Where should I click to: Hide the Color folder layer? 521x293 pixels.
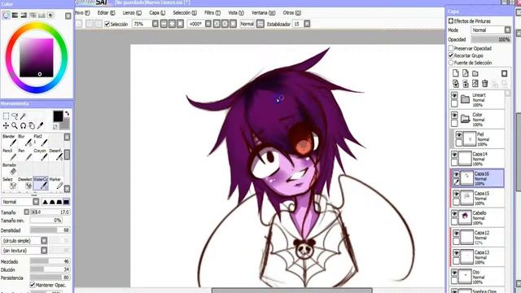[x=454, y=116]
